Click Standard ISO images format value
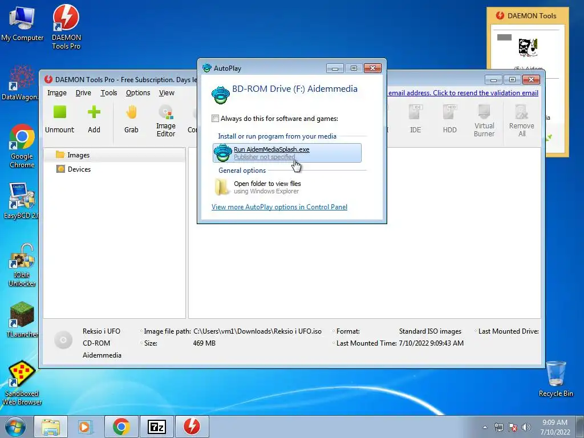 click(430, 331)
